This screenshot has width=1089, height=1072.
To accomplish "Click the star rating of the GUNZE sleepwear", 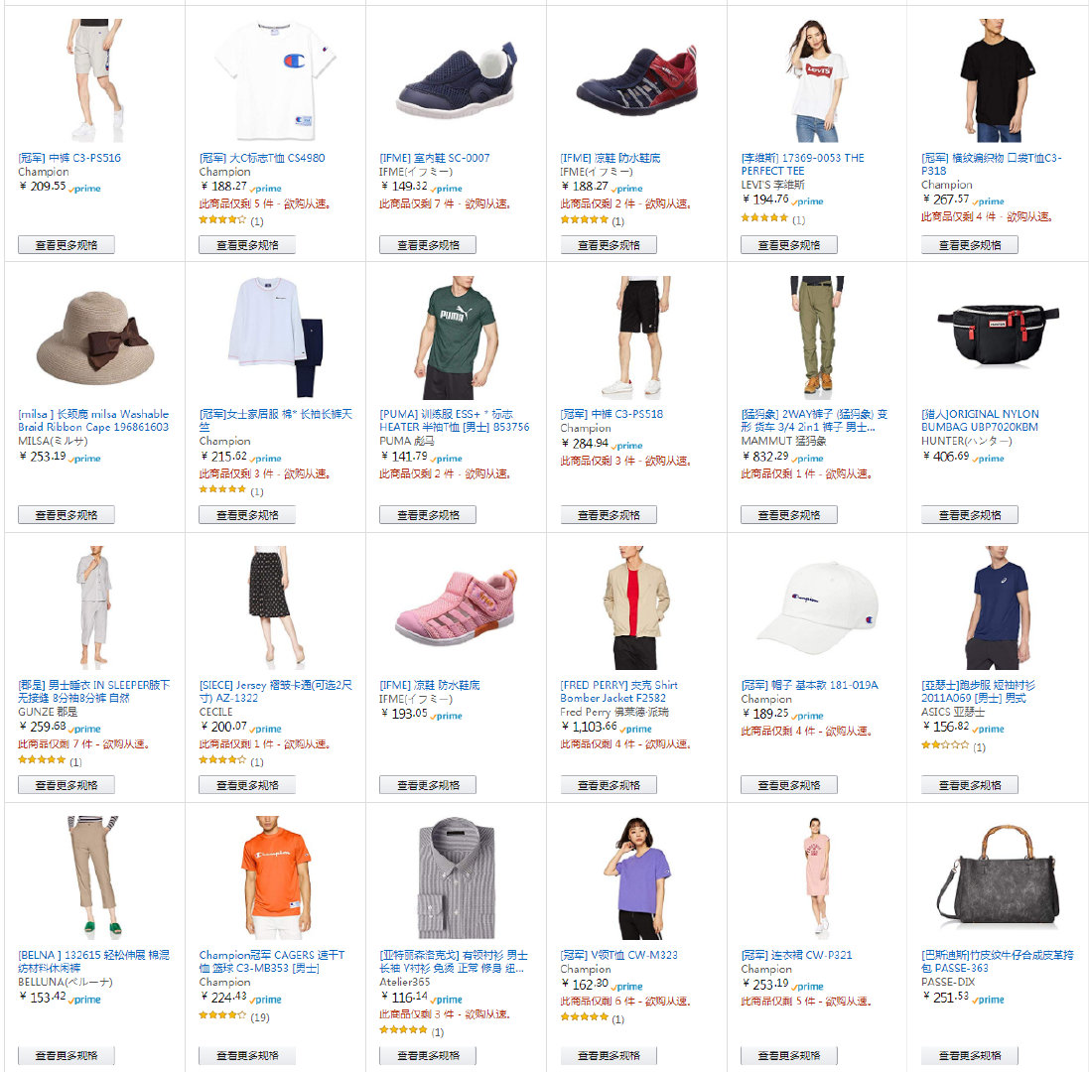I will pyautogui.click(x=42, y=760).
